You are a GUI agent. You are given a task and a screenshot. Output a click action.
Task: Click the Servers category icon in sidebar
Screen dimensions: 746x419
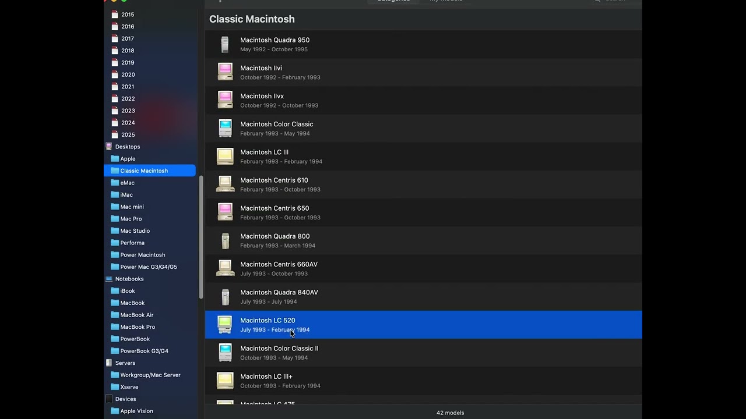tap(108, 363)
